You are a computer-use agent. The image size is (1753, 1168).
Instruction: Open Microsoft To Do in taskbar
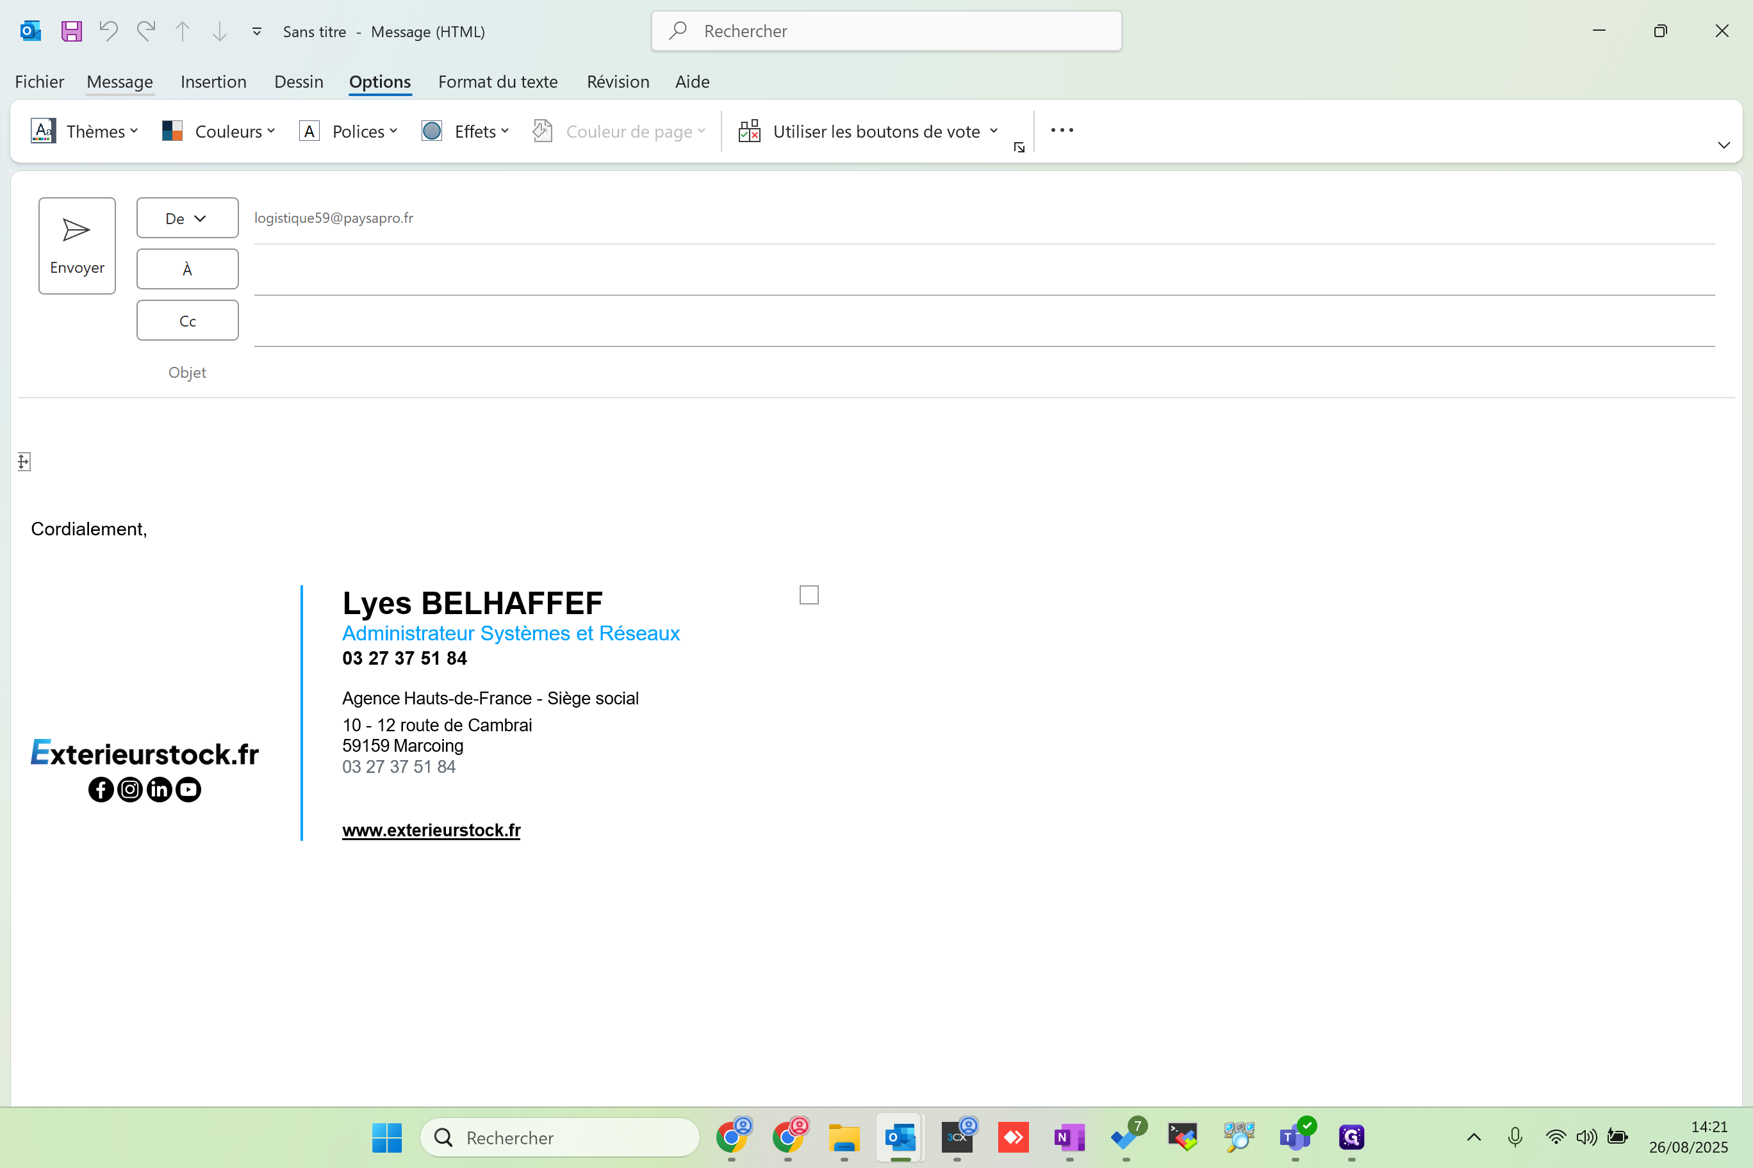(1126, 1137)
